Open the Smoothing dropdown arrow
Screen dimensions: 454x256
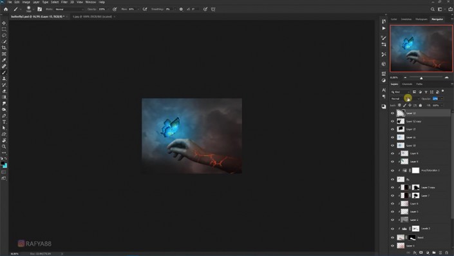[x=175, y=9]
